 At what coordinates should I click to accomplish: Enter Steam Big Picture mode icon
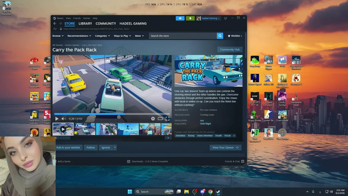pyautogui.click(x=225, y=18)
